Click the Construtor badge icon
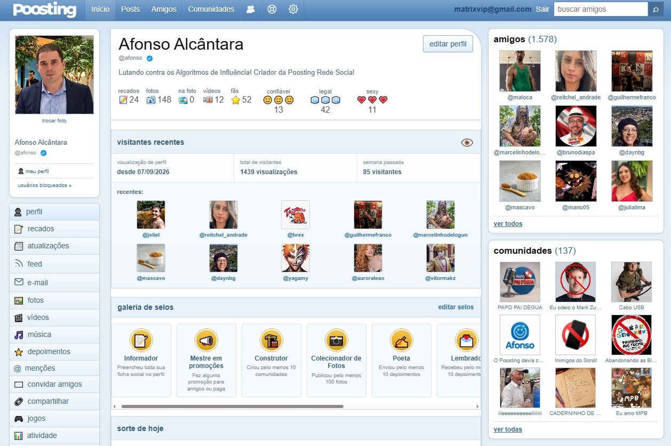Image resolution: width=671 pixels, height=446 pixels. [x=271, y=340]
